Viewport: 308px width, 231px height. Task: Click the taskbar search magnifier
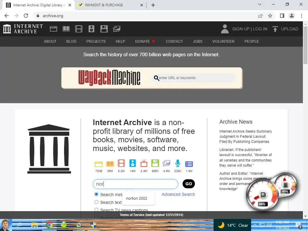pos(20,225)
